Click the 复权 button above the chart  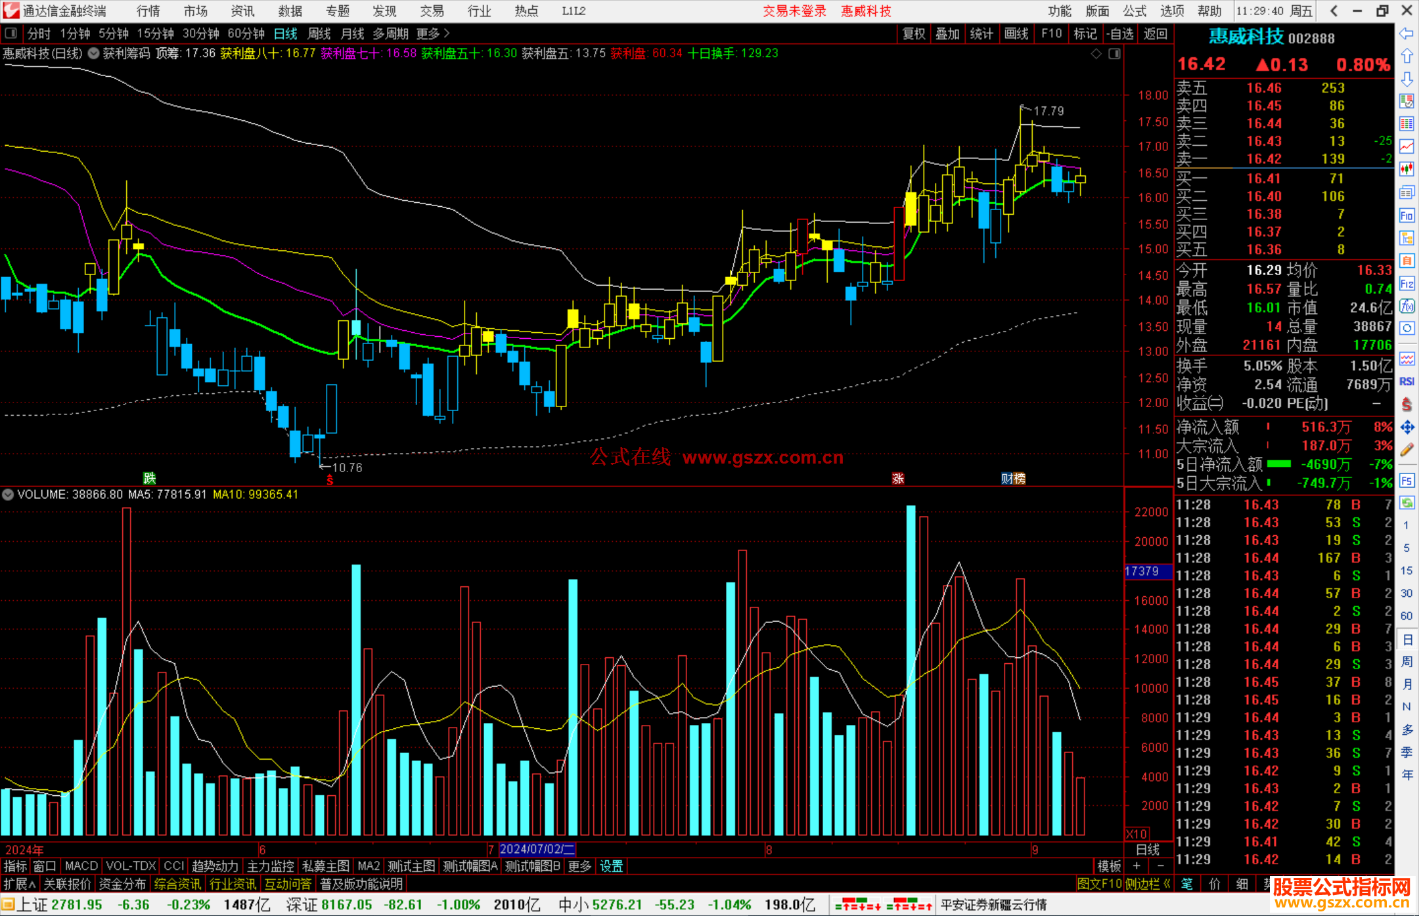click(913, 33)
